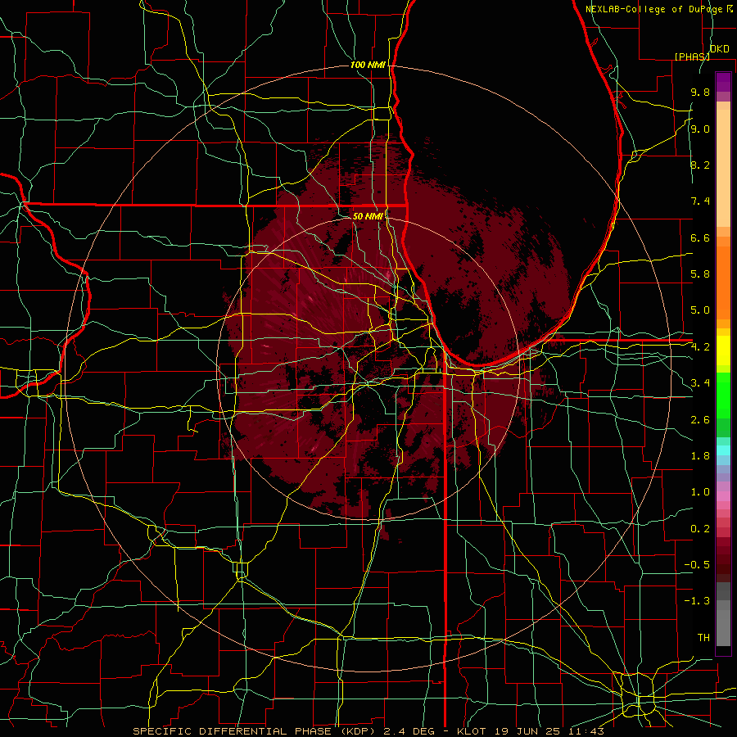Click the 1.0 scale value
Image resolution: width=737 pixels, height=737 pixels.
click(700, 492)
